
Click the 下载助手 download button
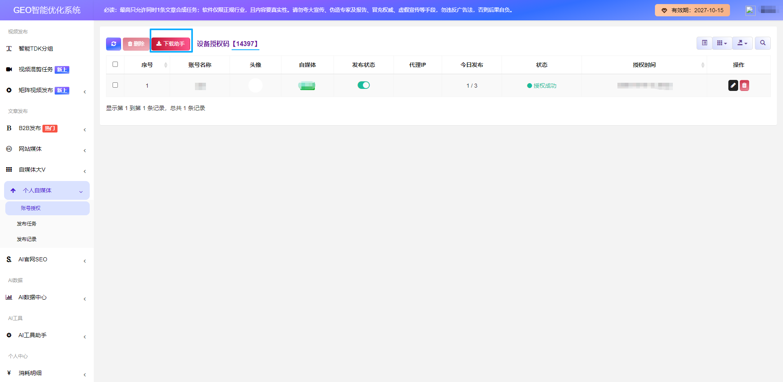(x=171, y=44)
